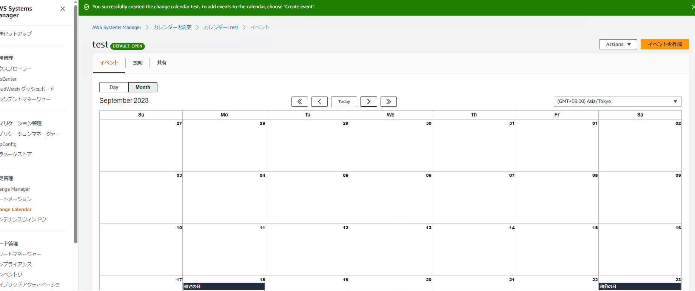This screenshot has height=291, width=695.
Task: Open the 秋分の日 event on September 23
Action: 640,286
